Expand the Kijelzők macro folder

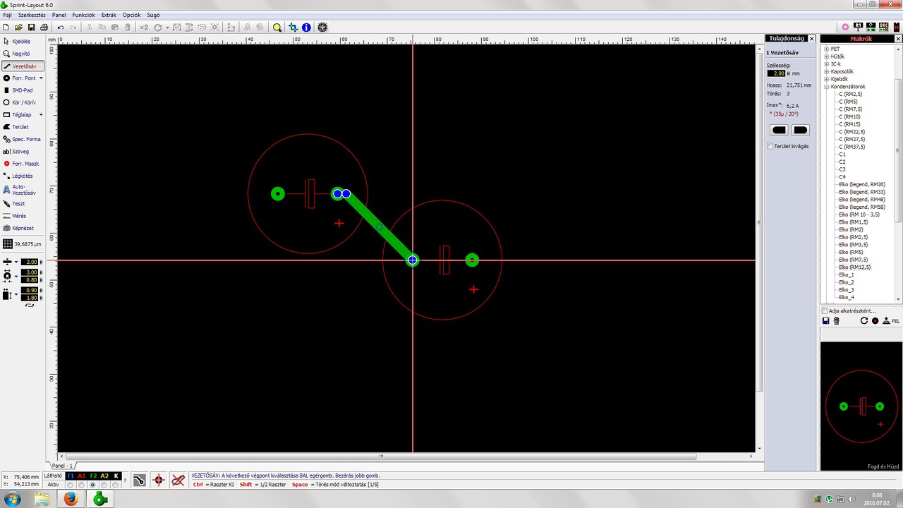point(826,79)
